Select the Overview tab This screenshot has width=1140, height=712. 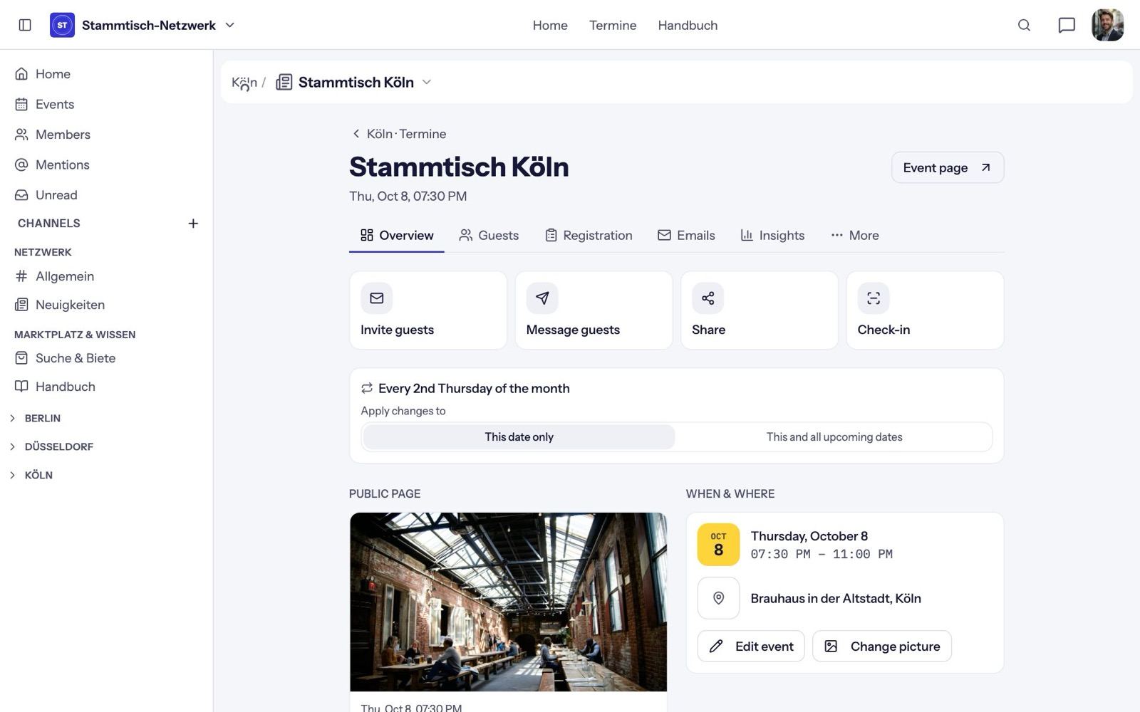[397, 236]
